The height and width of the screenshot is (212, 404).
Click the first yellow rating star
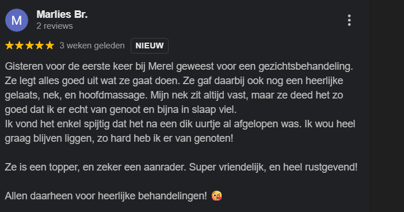[10, 46]
